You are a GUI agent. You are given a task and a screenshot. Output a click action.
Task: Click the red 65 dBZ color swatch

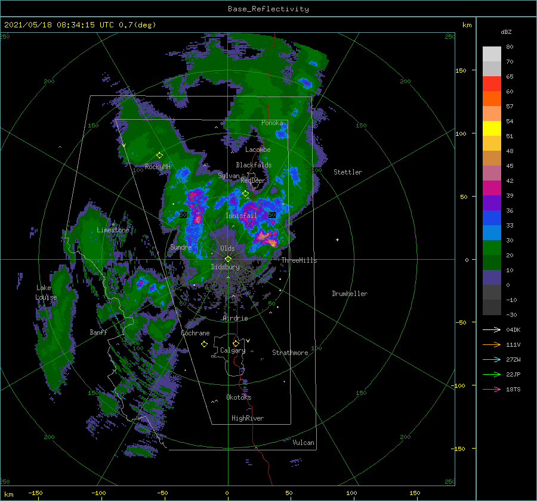(x=492, y=84)
